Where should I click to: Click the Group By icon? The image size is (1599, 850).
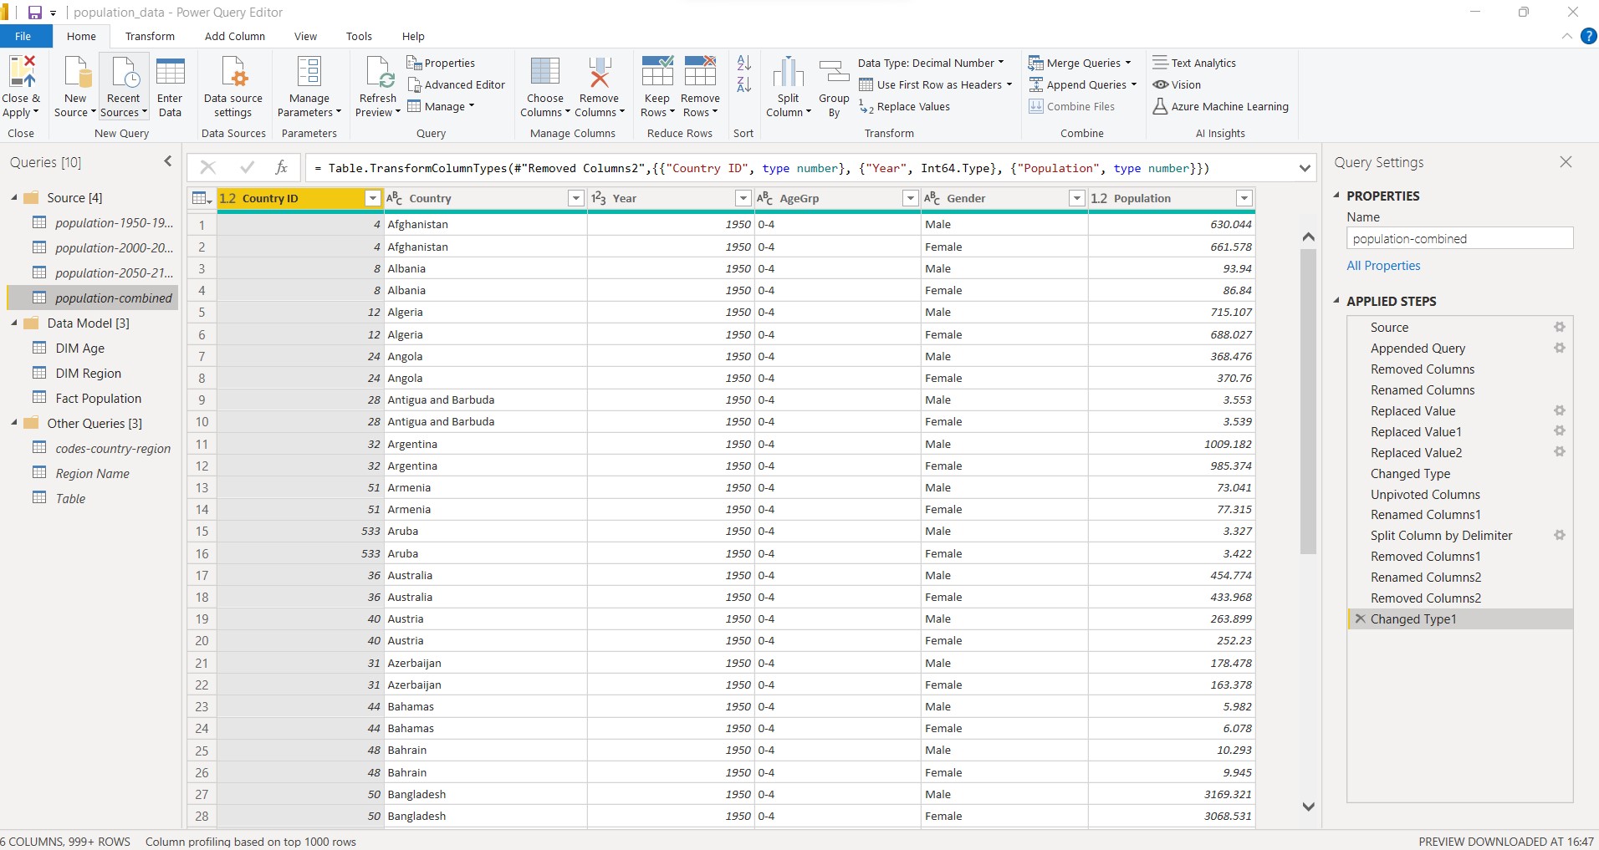tap(834, 72)
